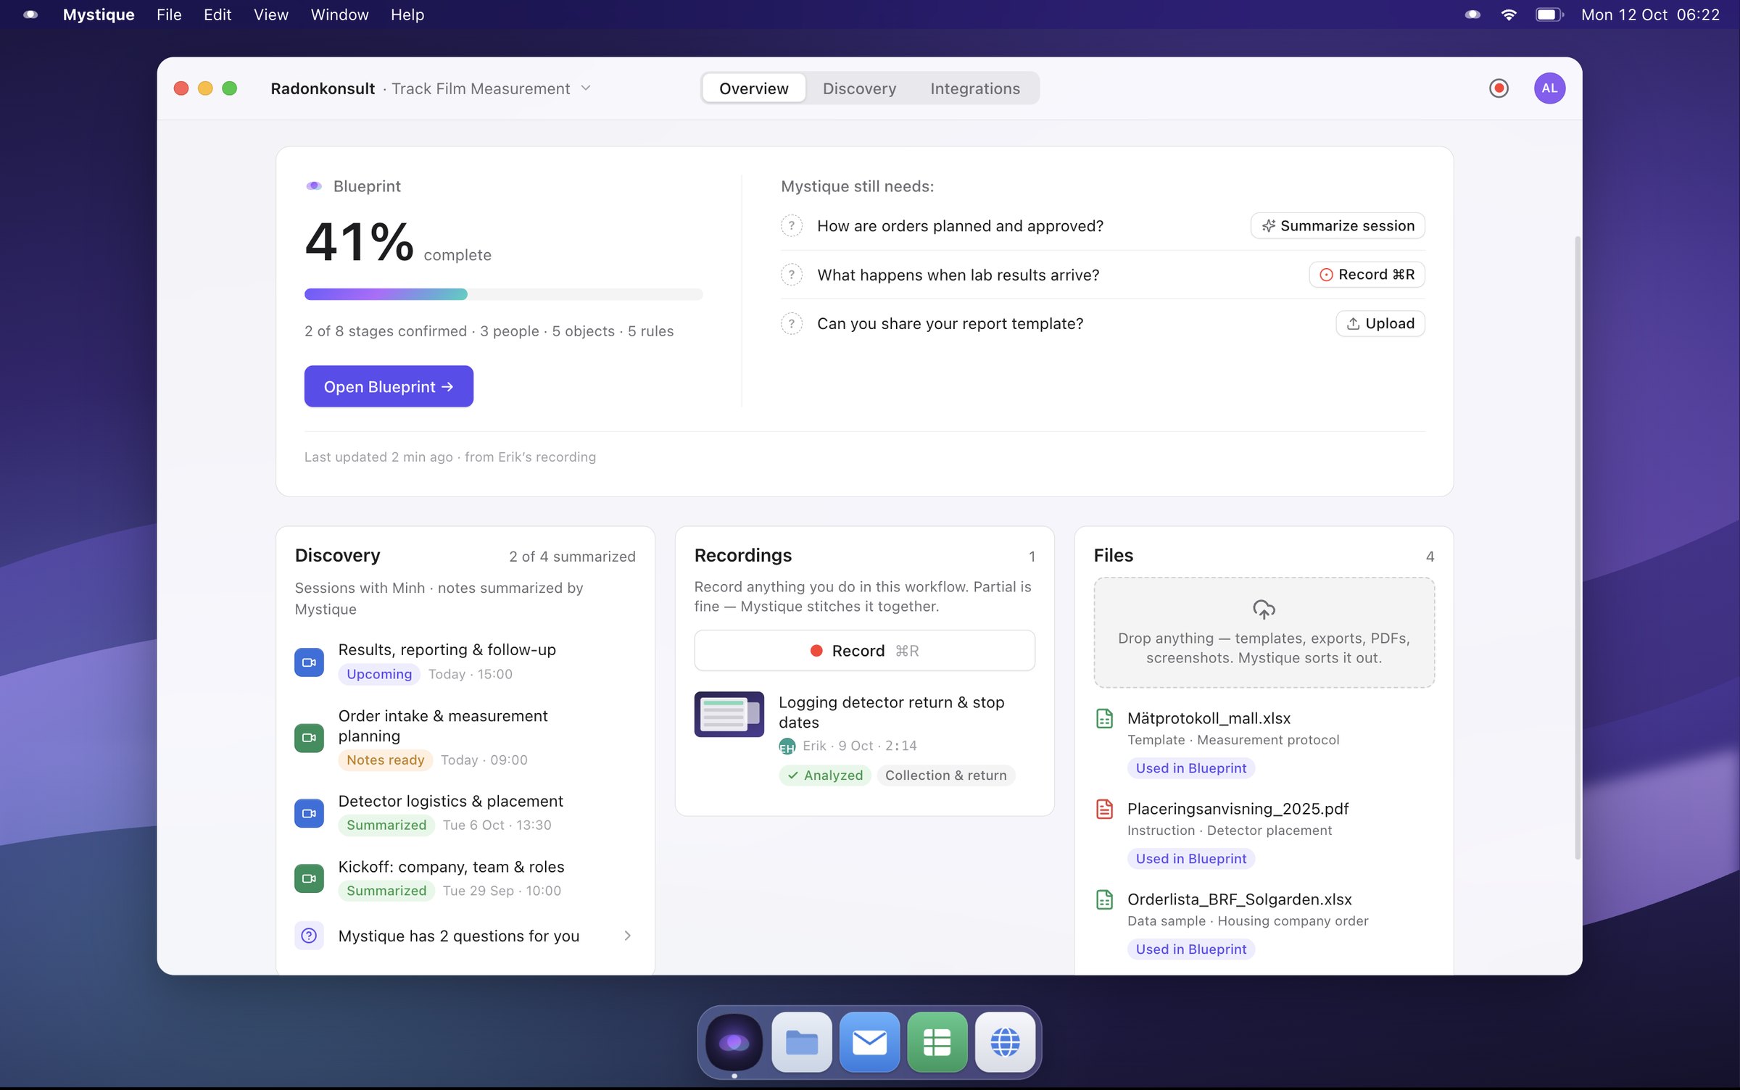Click the Summarize session button

click(x=1338, y=225)
